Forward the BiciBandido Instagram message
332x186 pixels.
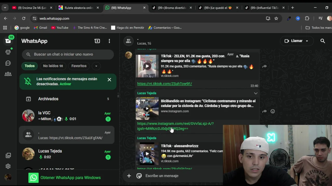[264, 111]
